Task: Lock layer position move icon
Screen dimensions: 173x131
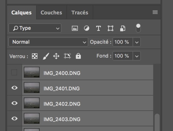Action: coord(56,56)
